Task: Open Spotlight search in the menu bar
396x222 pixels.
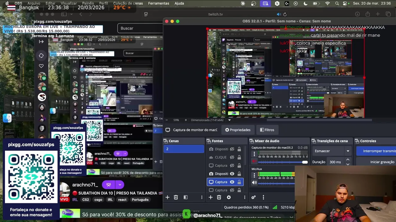Action: (337, 3)
